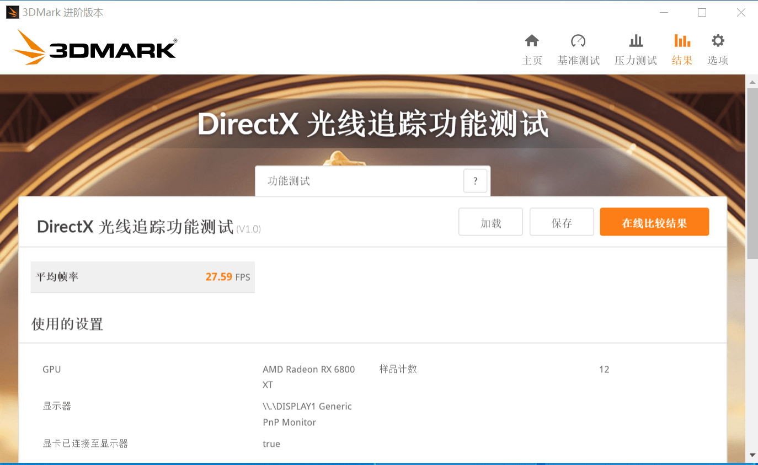Maximize the 3DMark window
Image resolution: width=758 pixels, height=465 pixels.
702,12
